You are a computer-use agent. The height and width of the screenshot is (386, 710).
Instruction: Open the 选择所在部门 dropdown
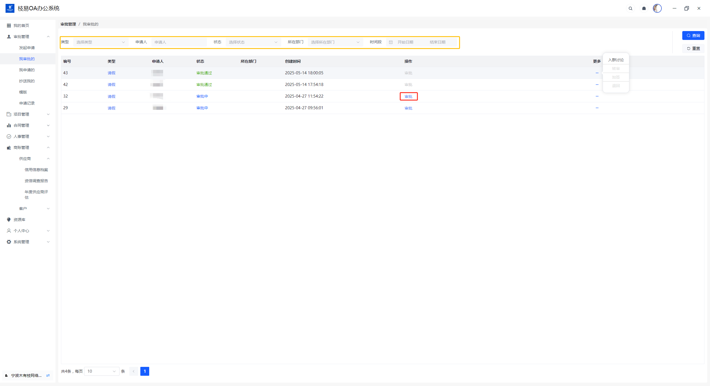pyautogui.click(x=335, y=42)
